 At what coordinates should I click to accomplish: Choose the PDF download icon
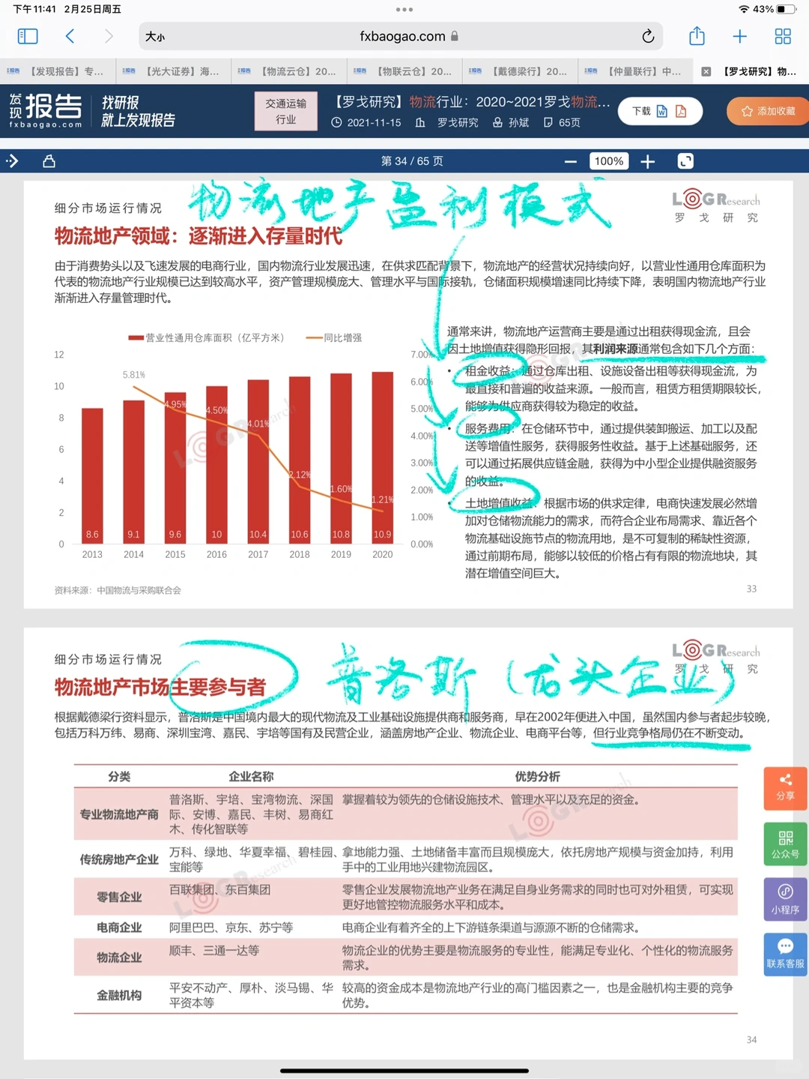[681, 111]
